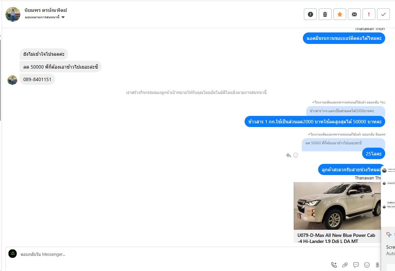Mark conversation unread with envelope icon

coord(354,14)
